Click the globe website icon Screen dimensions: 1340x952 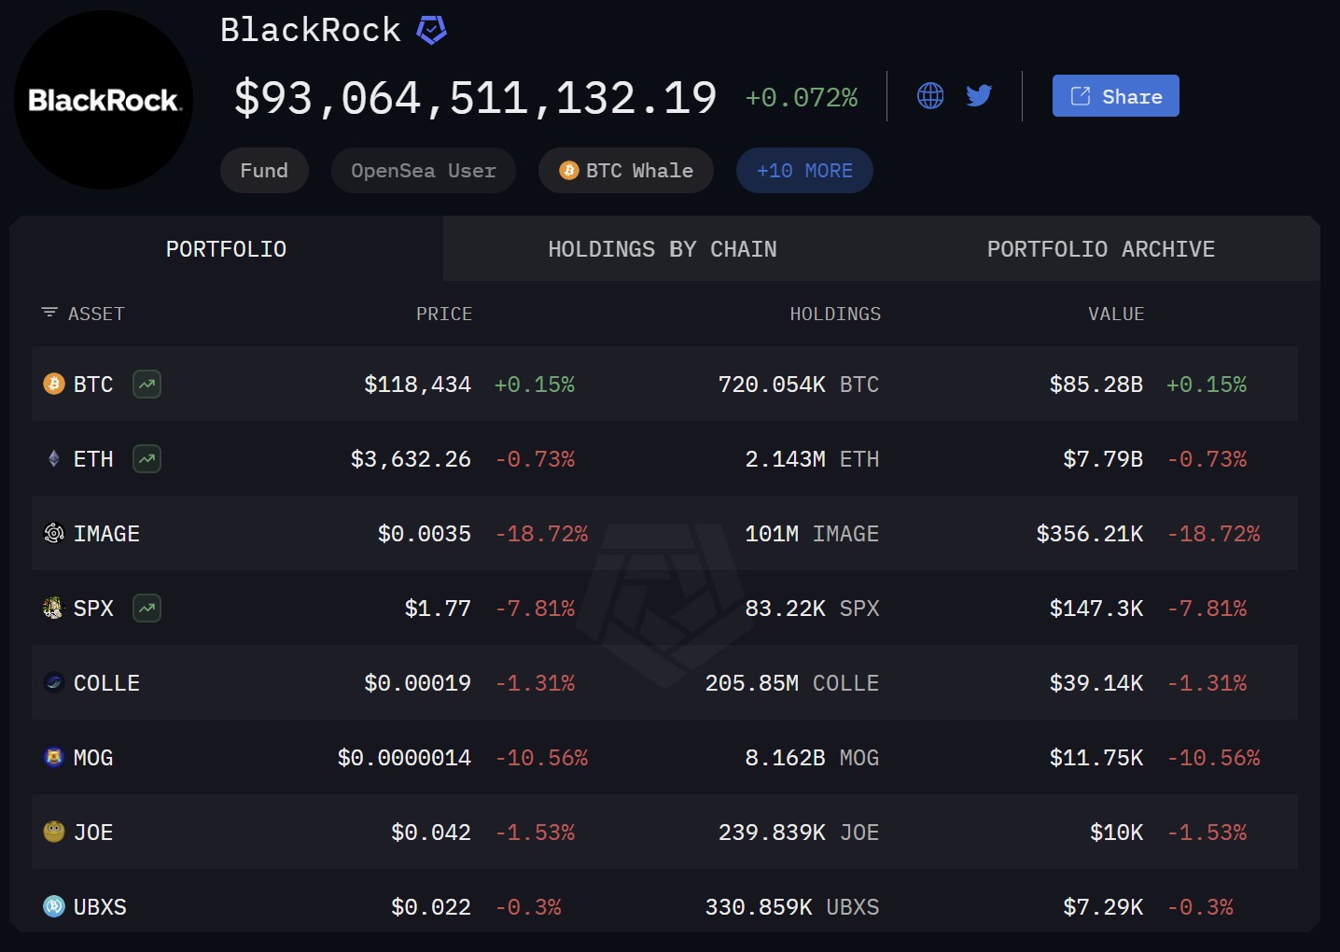point(929,94)
